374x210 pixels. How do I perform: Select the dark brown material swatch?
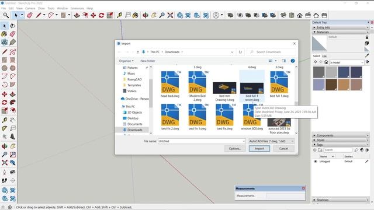(331, 85)
